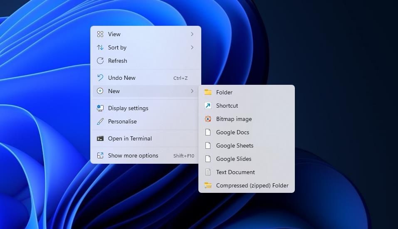Click the Show more options expand icon
Viewport: 398px width, 229px height.
click(100, 155)
